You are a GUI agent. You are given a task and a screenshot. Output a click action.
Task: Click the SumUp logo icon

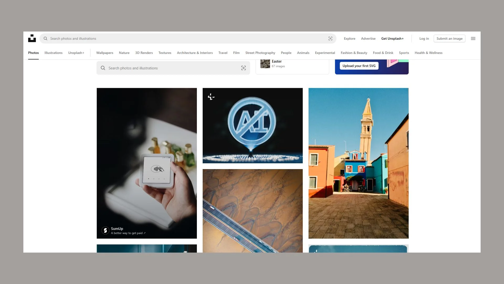105,231
